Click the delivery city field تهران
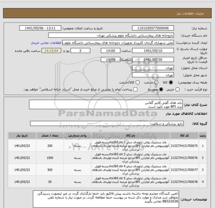The height and width of the screenshot is (208, 215). [153, 75]
